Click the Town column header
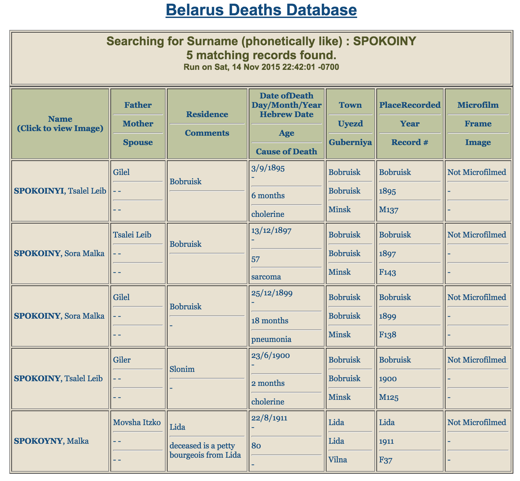The image size is (520, 481). click(350, 105)
